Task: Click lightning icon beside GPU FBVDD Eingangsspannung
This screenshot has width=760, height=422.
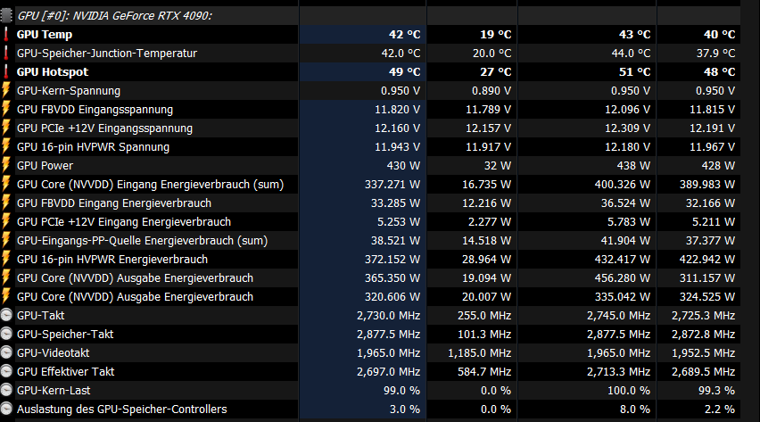Action: click(x=6, y=109)
